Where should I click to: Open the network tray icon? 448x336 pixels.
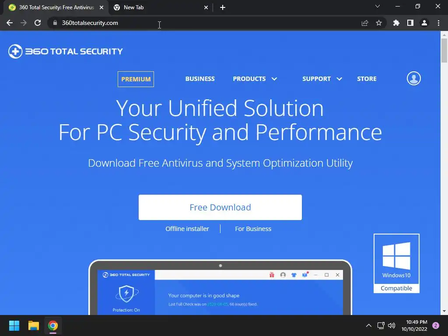(381, 325)
